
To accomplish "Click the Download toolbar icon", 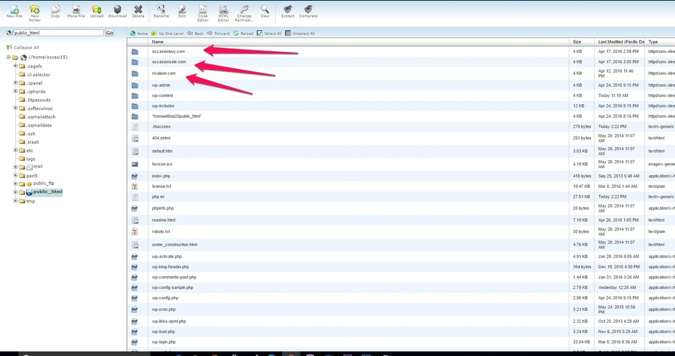I will pyautogui.click(x=117, y=11).
